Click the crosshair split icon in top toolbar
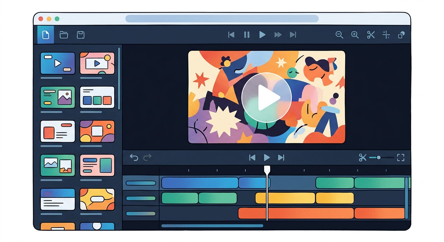The height and width of the screenshot is (242, 444). [x=386, y=35]
